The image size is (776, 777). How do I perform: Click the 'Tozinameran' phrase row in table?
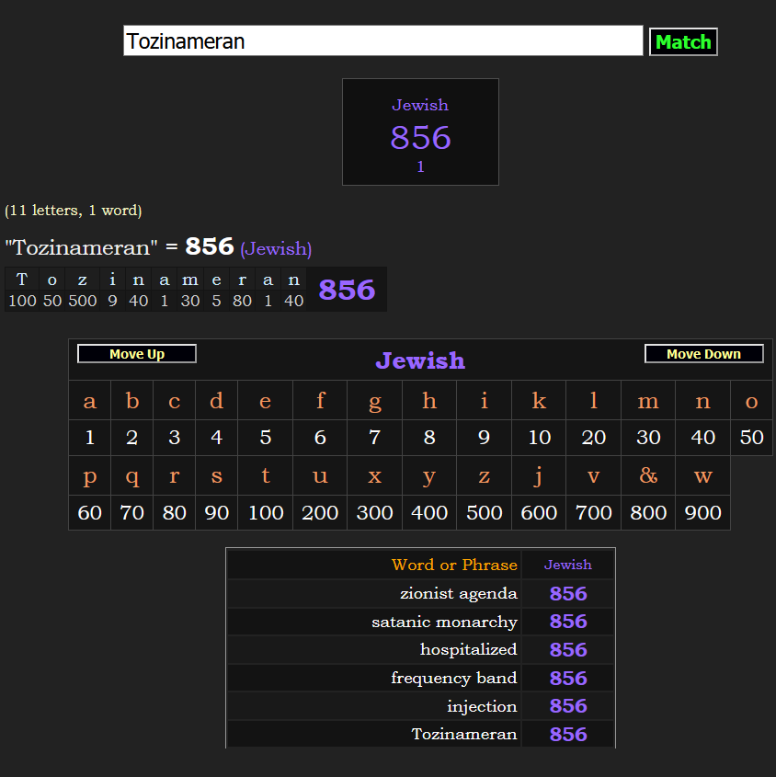click(421, 735)
